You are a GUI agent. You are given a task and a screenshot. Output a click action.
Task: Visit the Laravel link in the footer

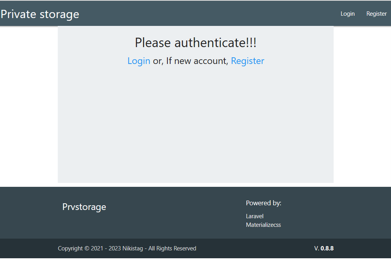coord(255,216)
